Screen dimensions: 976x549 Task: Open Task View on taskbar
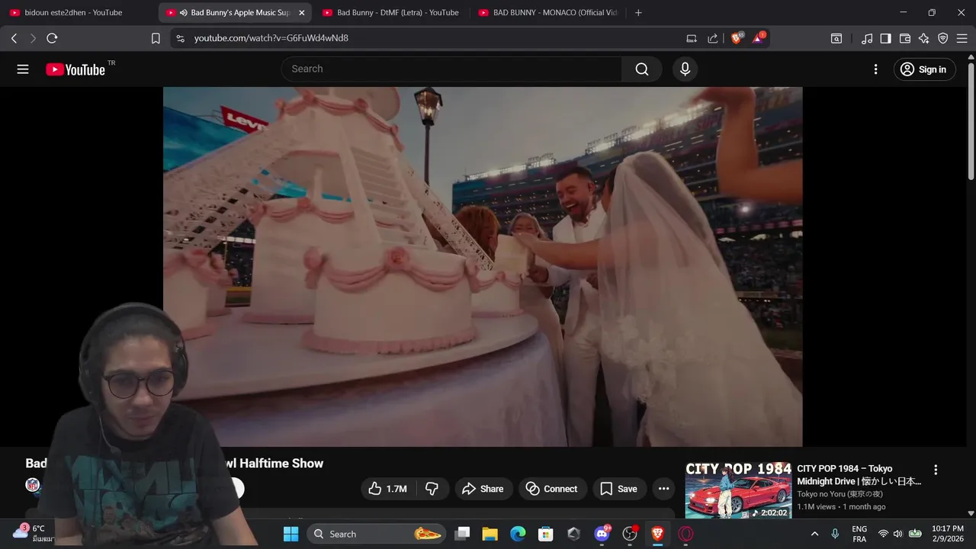coord(462,534)
